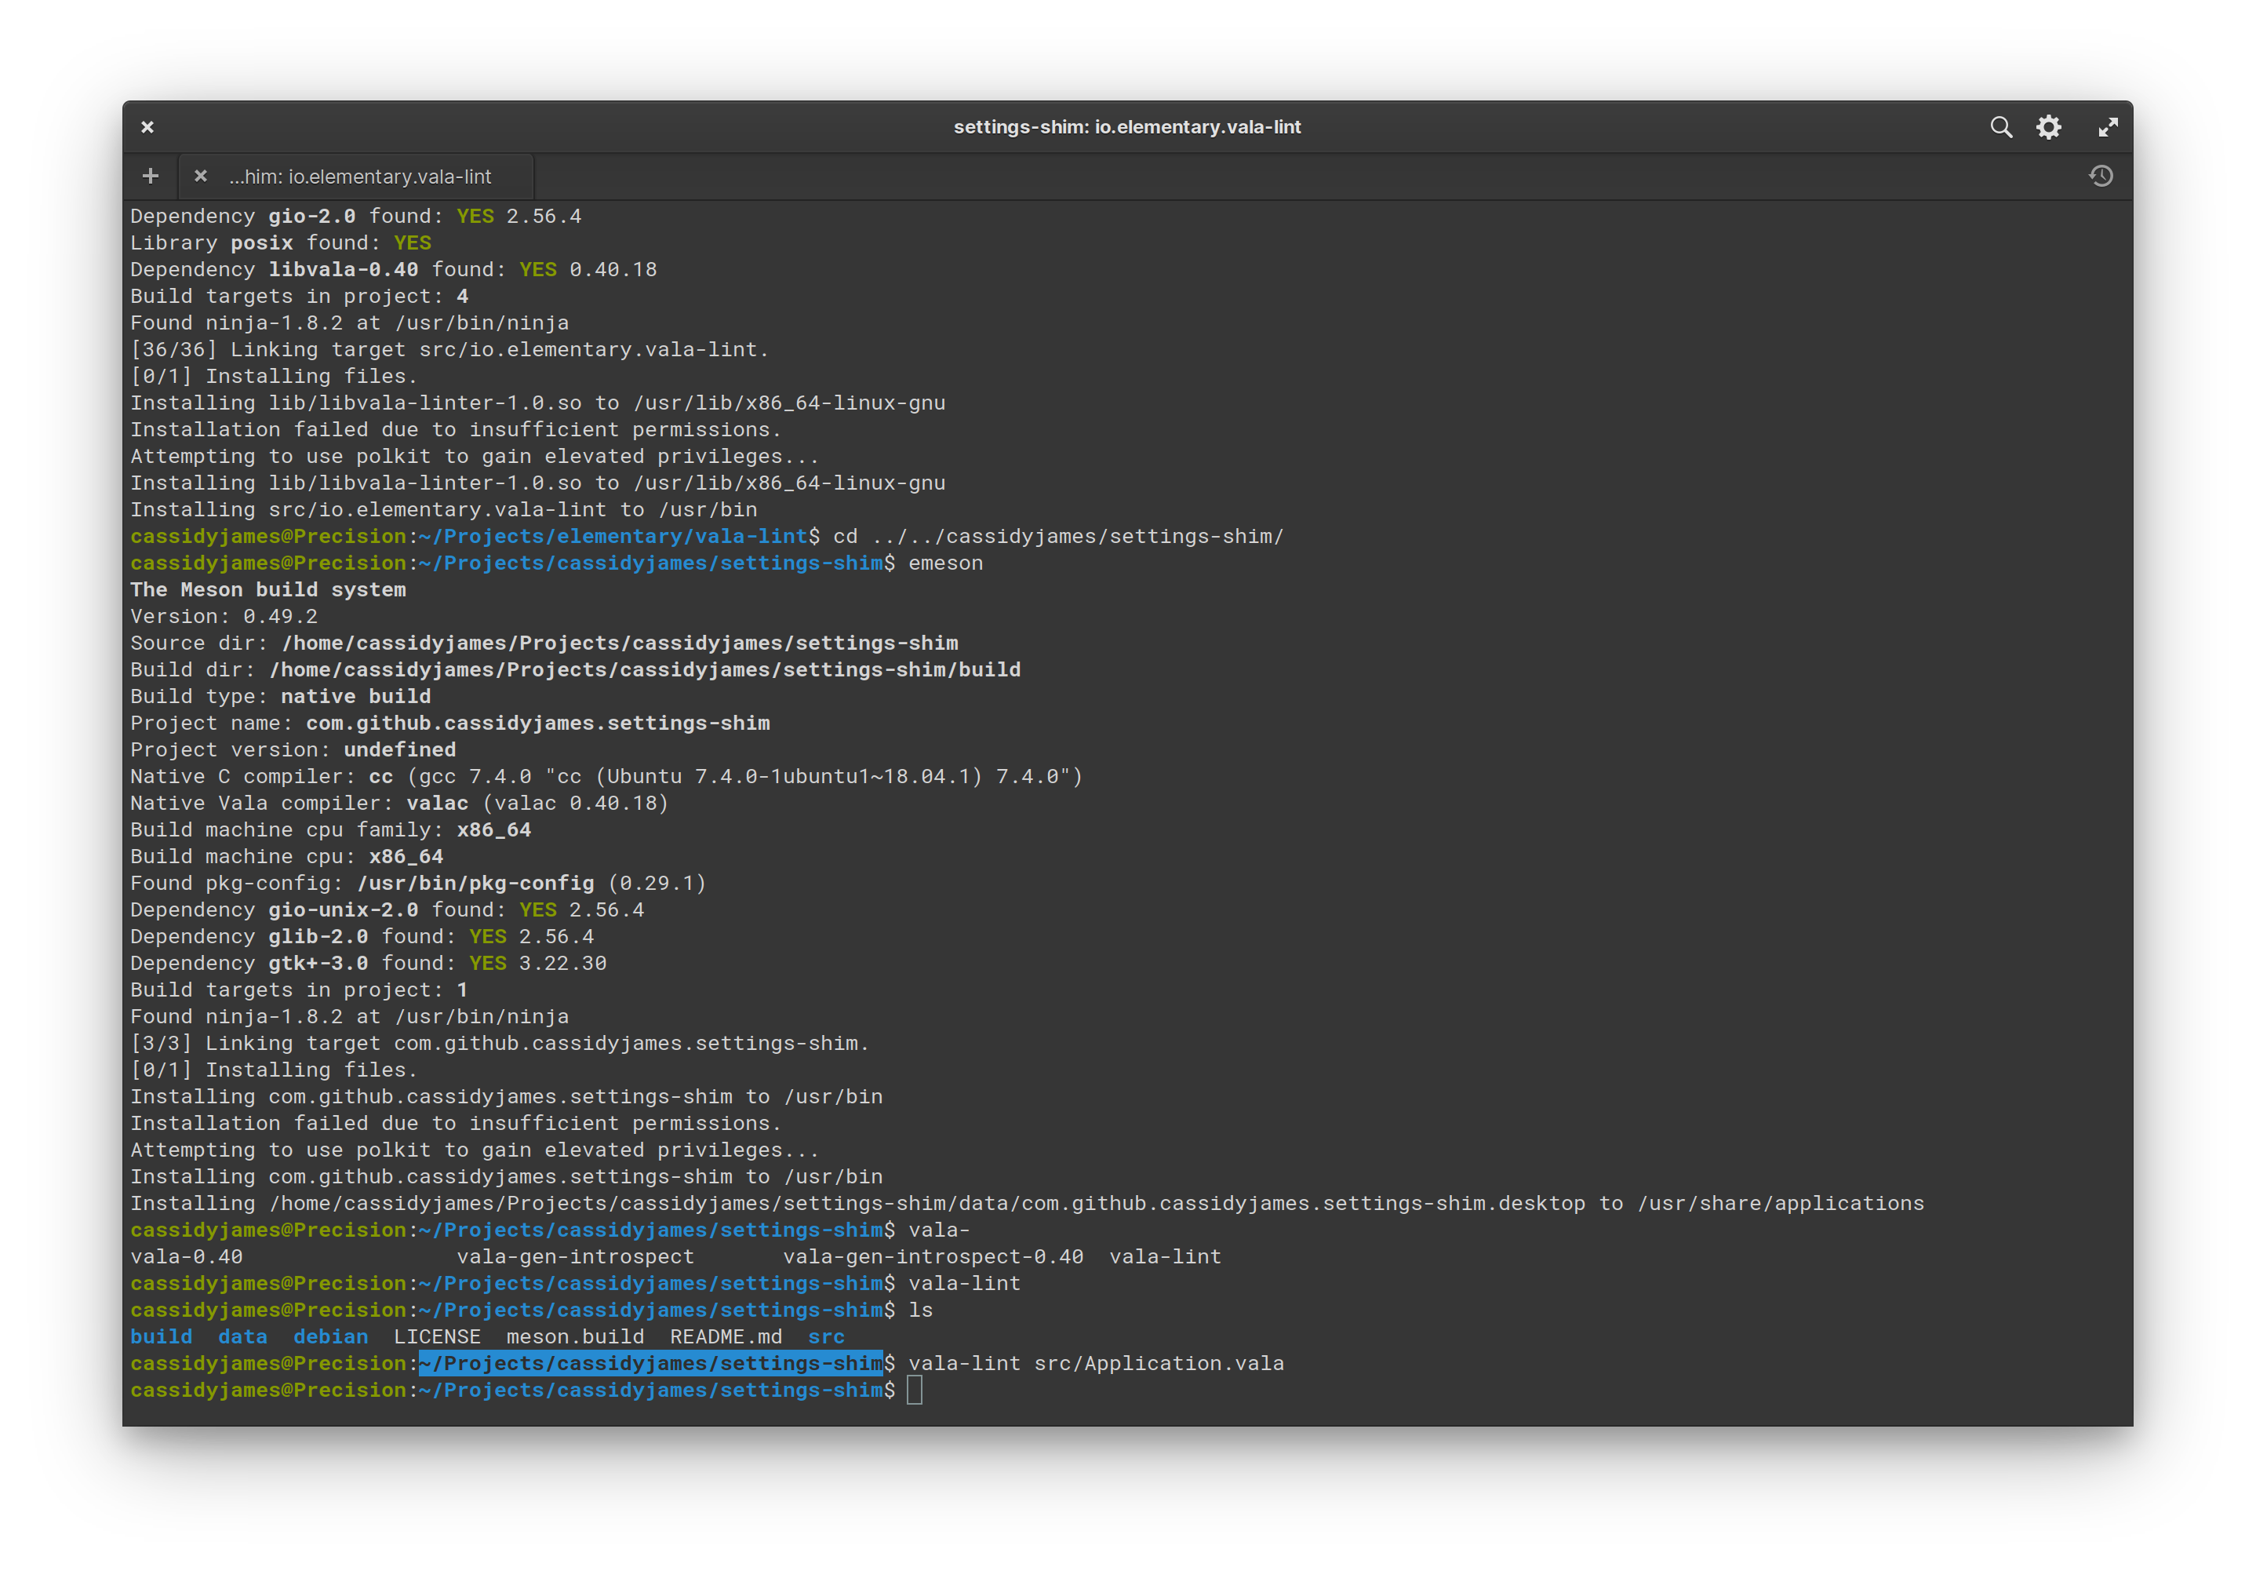Click the build directory name in ls output

tap(161, 1336)
